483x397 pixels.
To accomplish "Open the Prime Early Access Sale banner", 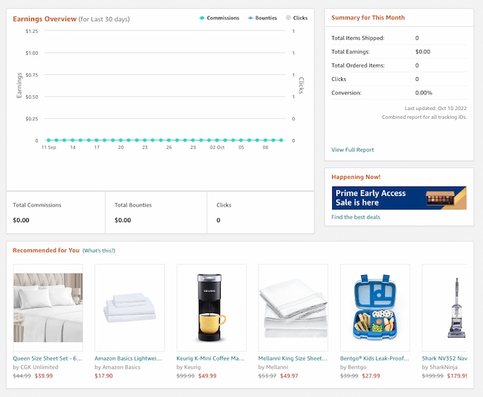I will coord(399,198).
